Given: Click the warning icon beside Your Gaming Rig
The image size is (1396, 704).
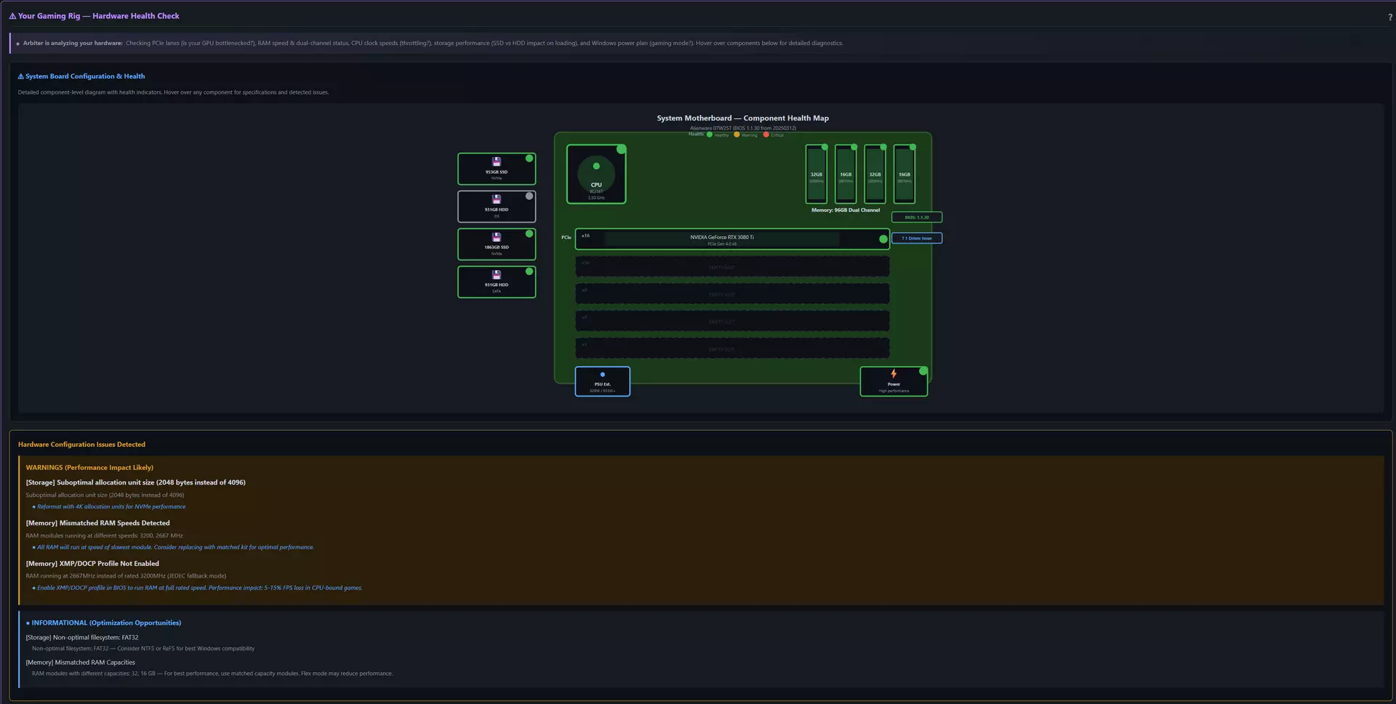Looking at the screenshot, I should pos(12,16).
